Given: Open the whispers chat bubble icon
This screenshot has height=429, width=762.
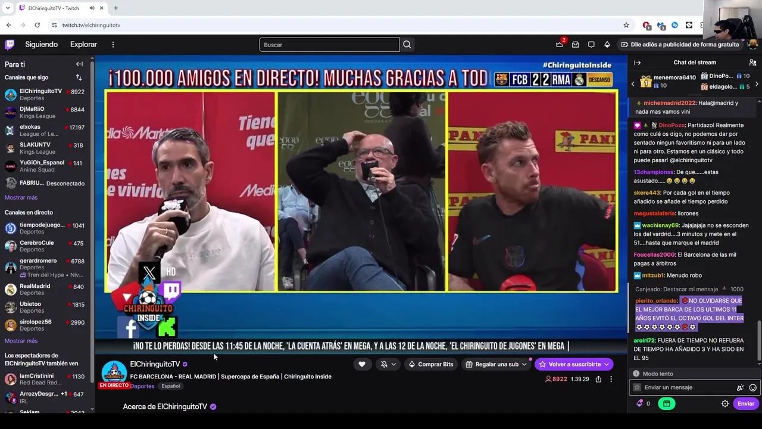Looking at the screenshot, I should tap(591, 45).
